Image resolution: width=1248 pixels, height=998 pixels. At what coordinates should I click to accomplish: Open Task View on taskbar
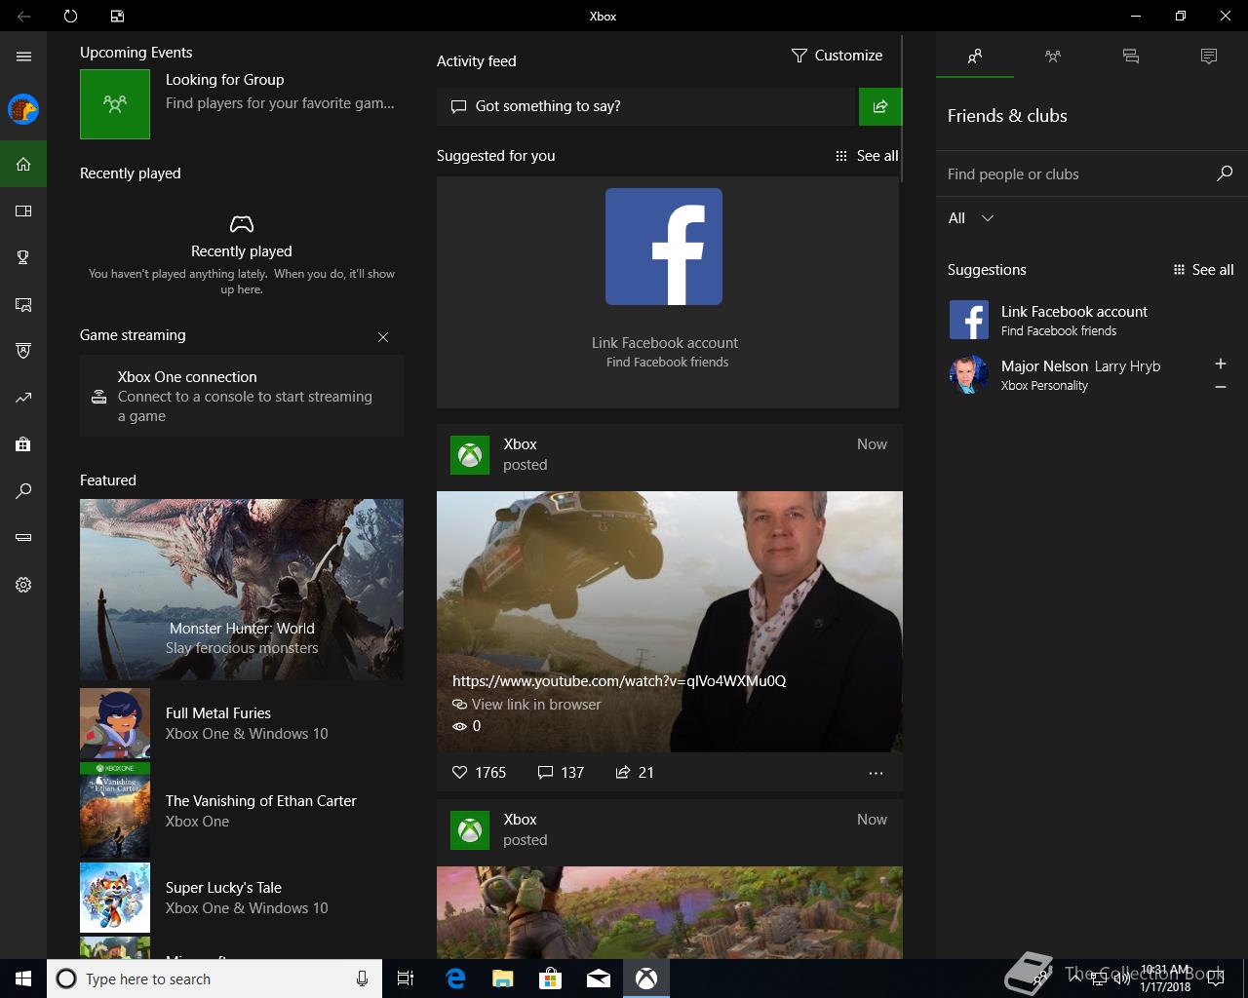tap(406, 979)
